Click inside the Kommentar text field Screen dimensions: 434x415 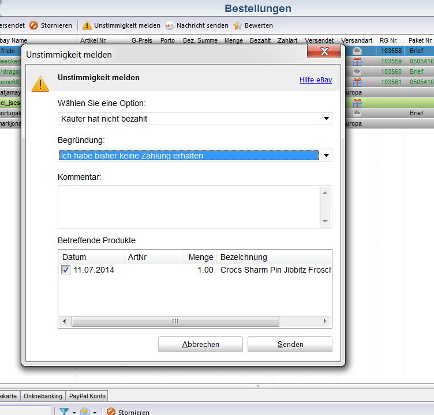click(189, 207)
